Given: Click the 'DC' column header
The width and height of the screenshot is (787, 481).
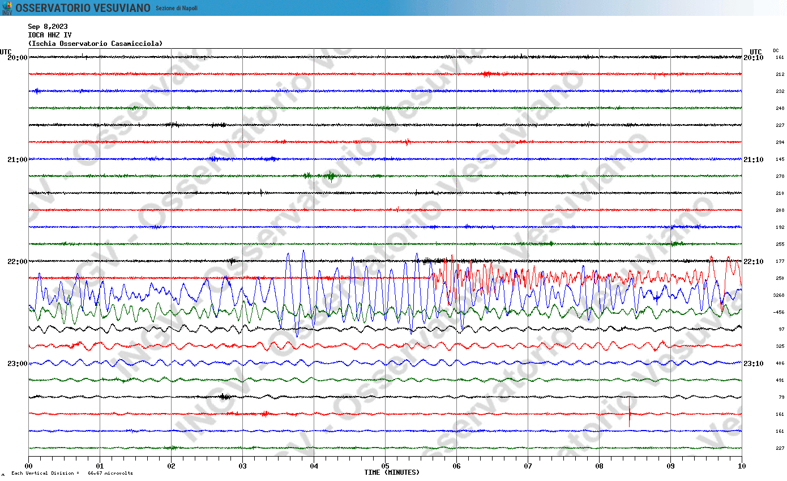Looking at the screenshot, I should click(x=776, y=50).
